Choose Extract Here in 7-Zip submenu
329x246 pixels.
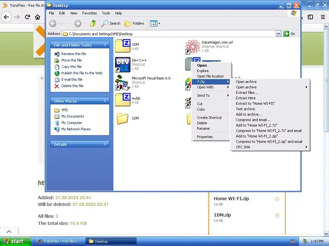[x=270, y=98]
